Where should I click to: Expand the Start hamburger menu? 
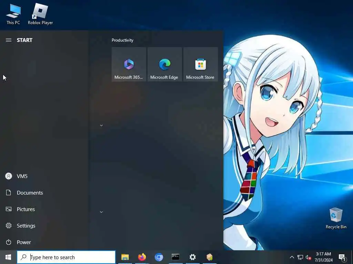pyautogui.click(x=9, y=40)
